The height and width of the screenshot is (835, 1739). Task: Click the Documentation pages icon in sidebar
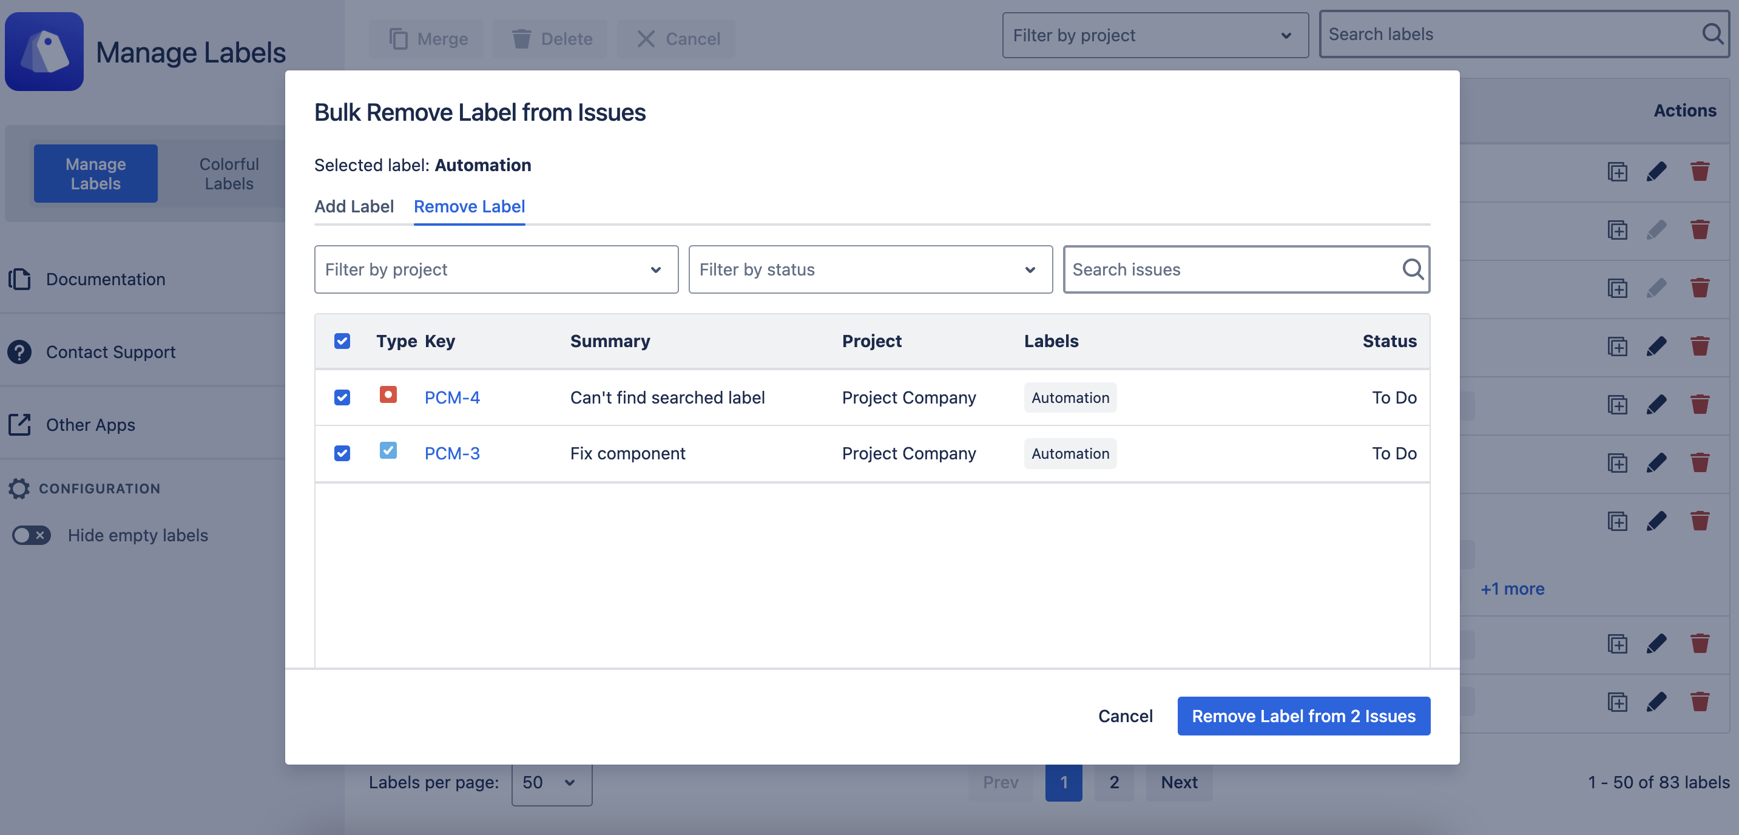pyautogui.click(x=19, y=279)
